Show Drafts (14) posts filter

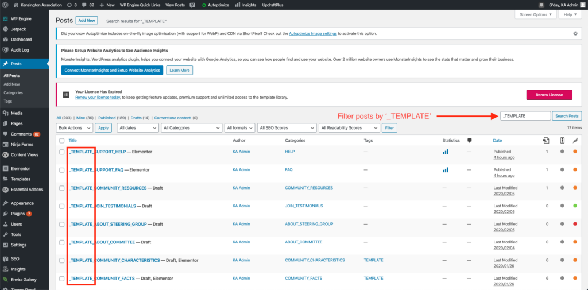click(140, 117)
